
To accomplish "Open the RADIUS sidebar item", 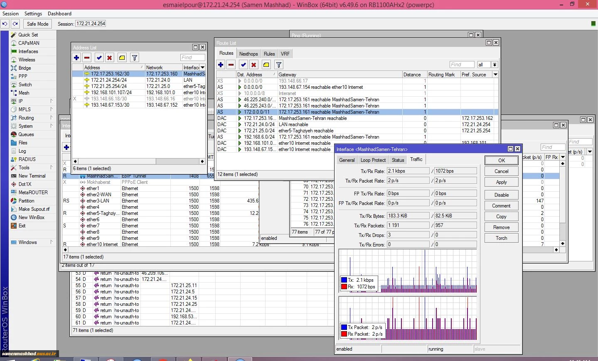I will (x=27, y=159).
